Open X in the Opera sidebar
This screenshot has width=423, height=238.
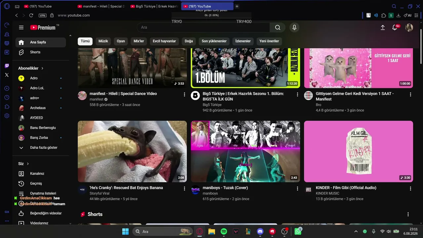[x=7, y=75]
